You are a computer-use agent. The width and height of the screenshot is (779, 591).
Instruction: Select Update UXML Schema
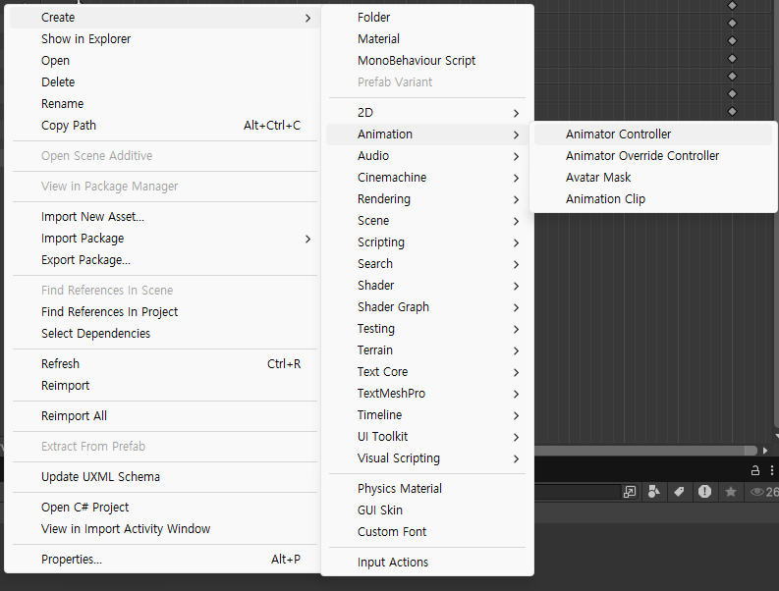(164, 477)
